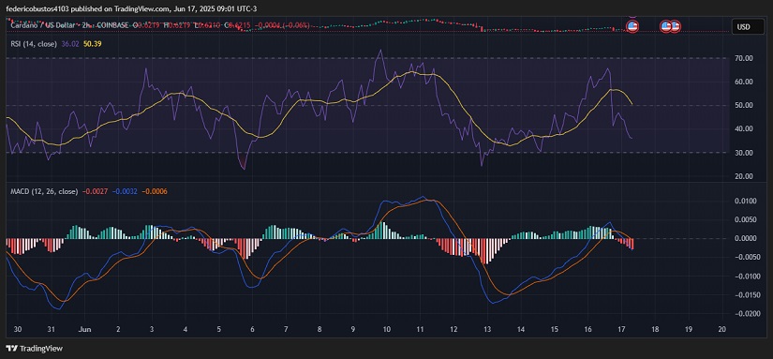The width and height of the screenshot is (773, 359).
Task: Click the 0.0100 MACD axis label
Action: coord(746,202)
